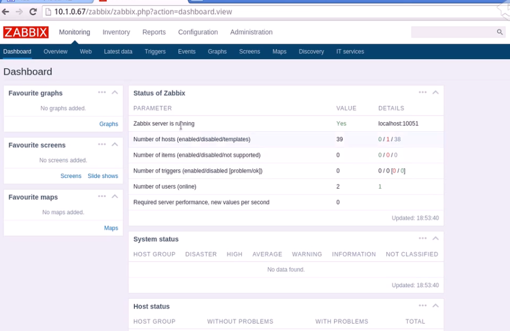Click 'Number of users (online)' parameter text
Screen dimensions: 510x331
pyautogui.click(x=165, y=186)
